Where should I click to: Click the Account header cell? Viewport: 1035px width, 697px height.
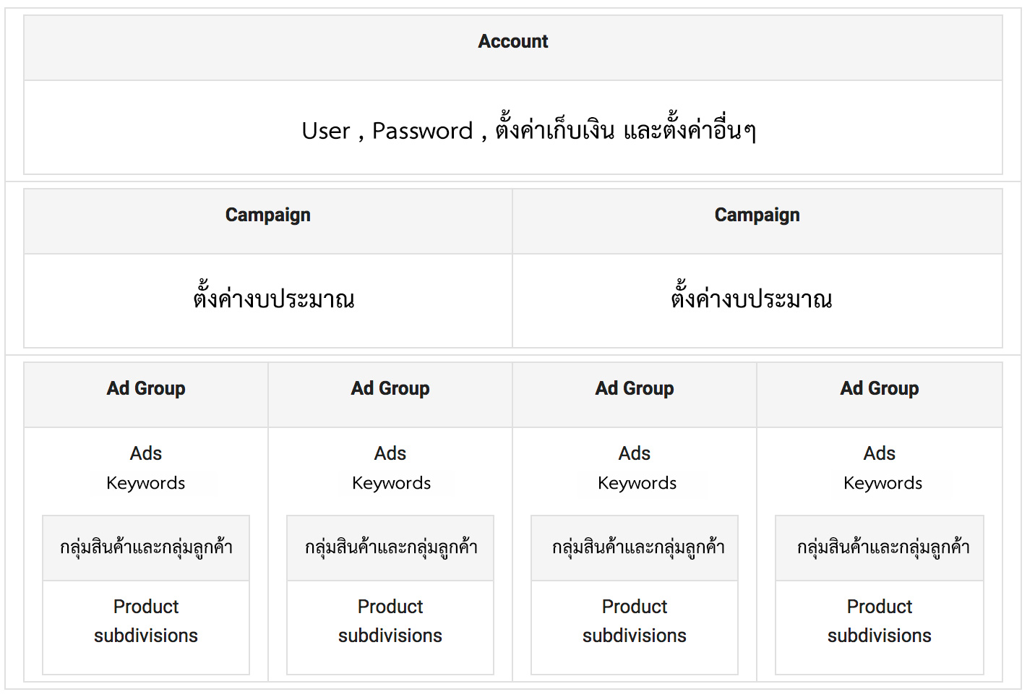[x=513, y=48]
